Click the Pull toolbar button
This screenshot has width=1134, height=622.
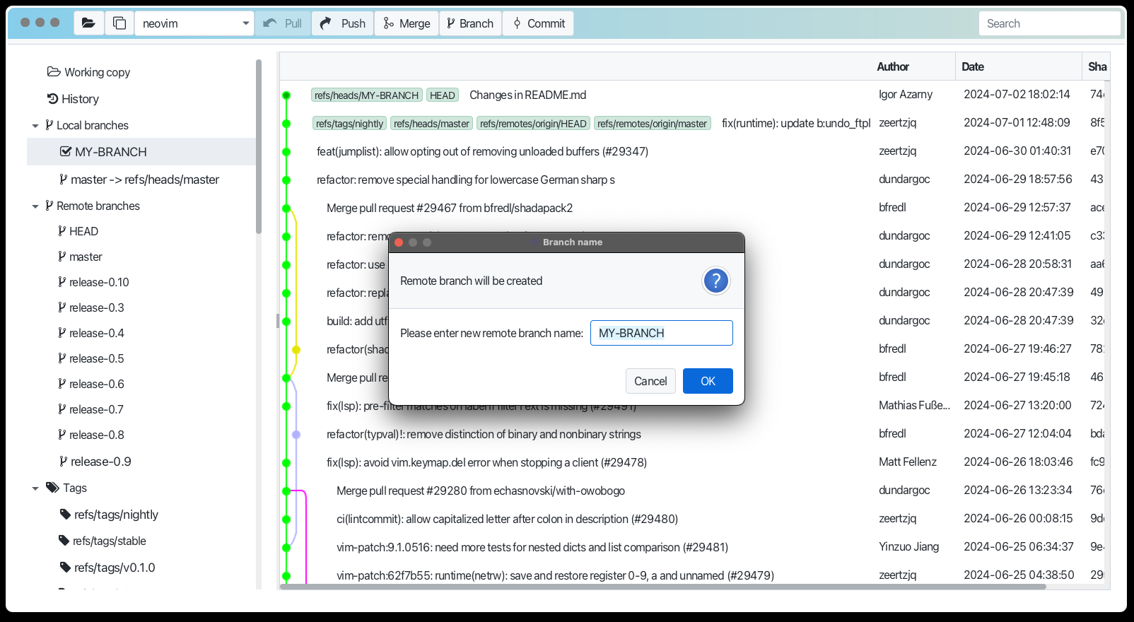[x=283, y=23]
